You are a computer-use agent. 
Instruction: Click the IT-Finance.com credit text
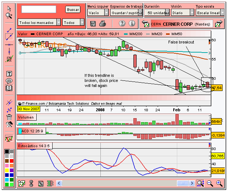(x=70, y=104)
